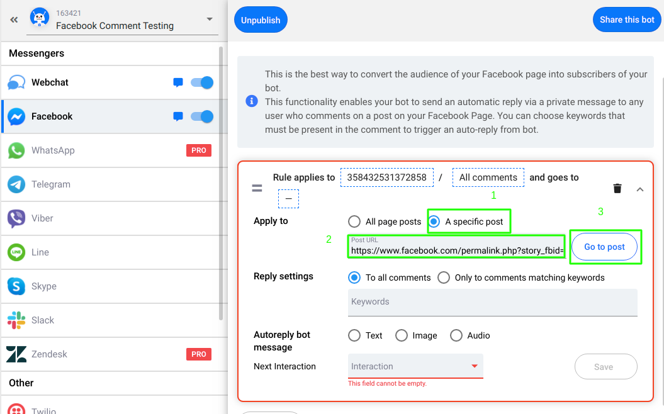
Task: Grab the rule drag handle icon
Action: [x=257, y=188]
